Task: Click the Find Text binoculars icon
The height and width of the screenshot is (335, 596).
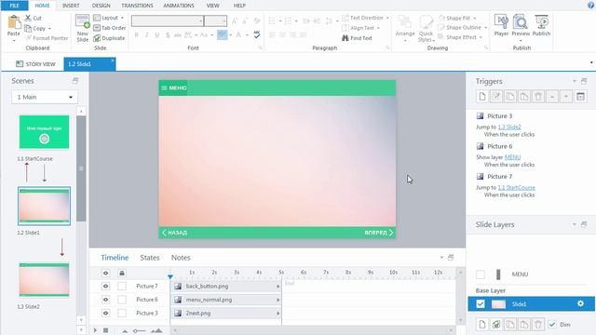Action: 345,38
